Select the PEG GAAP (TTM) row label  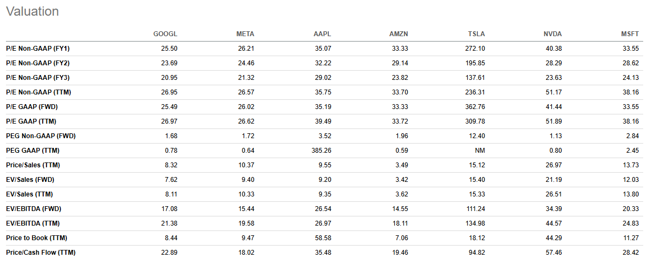(33, 151)
